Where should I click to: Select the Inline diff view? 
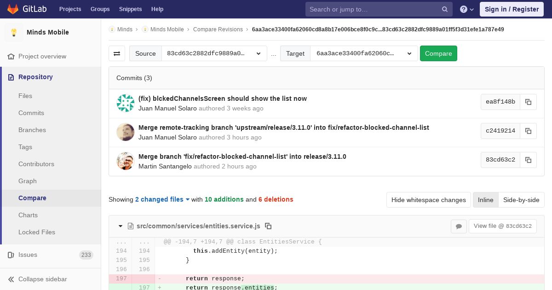tap(485, 200)
